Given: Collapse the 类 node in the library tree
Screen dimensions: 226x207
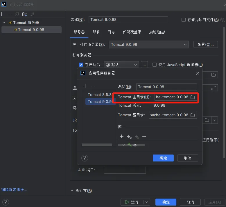Looking at the screenshot, I should point(124,145).
